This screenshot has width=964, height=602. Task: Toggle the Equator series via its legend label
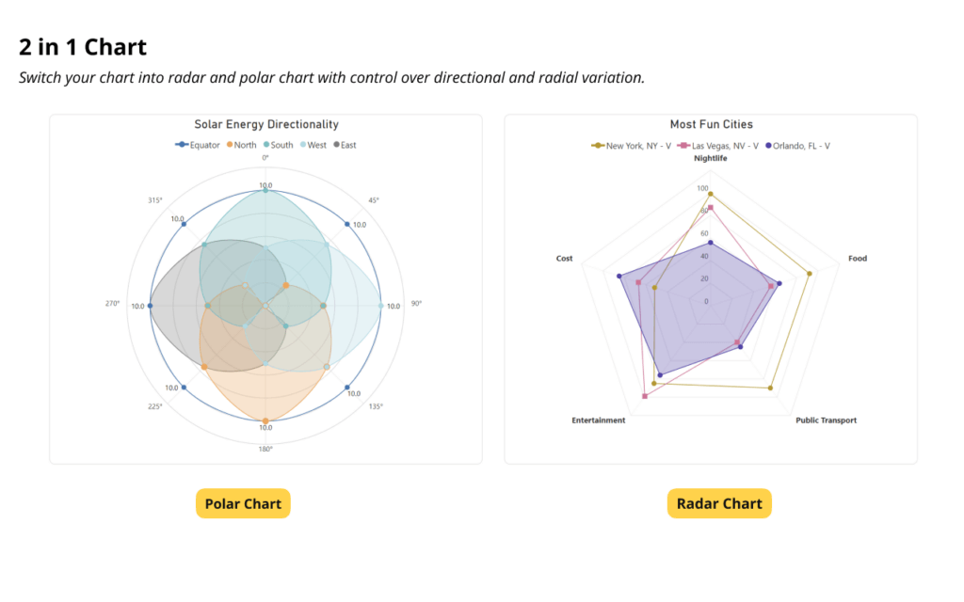point(204,145)
